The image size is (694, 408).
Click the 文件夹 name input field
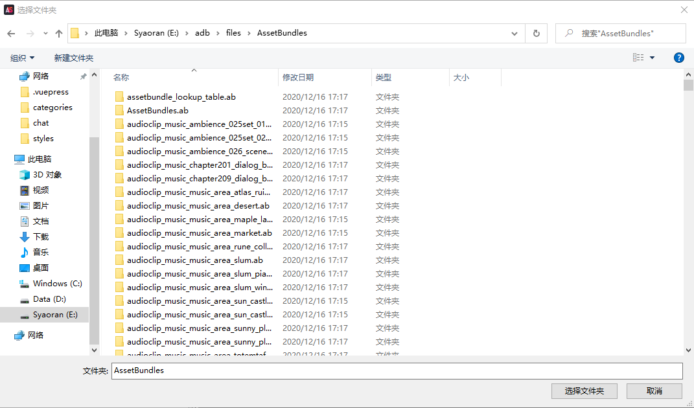[x=397, y=371]
